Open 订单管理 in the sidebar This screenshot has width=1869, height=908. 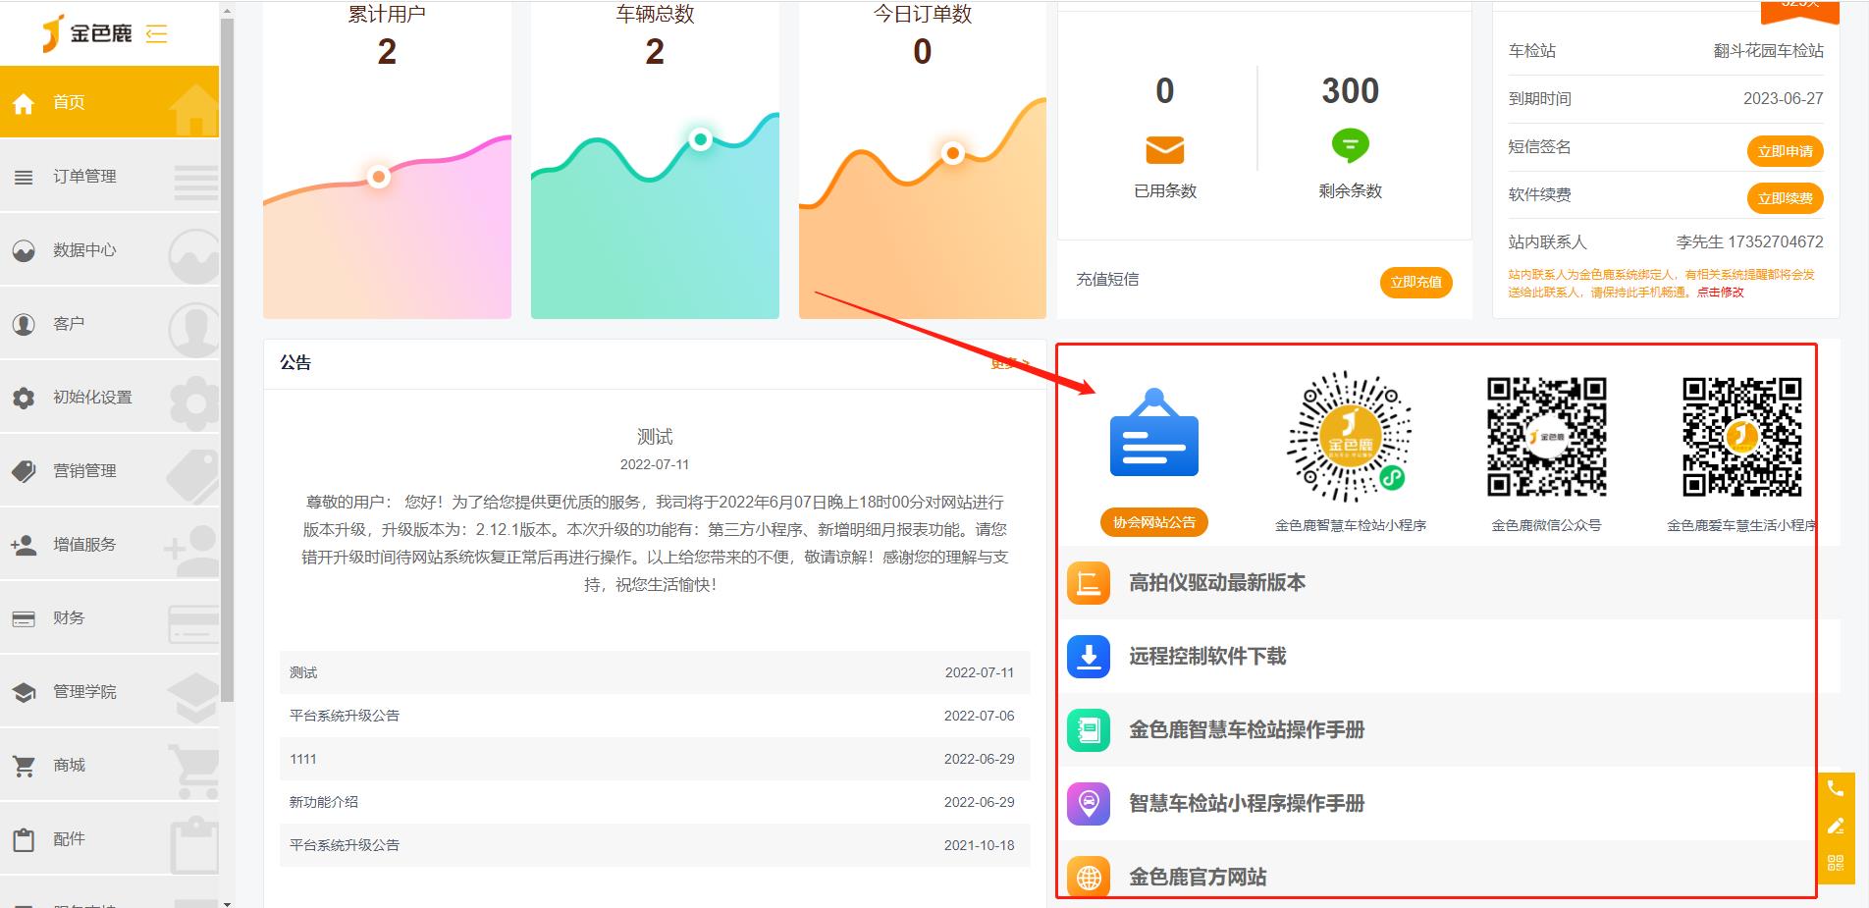109,177
